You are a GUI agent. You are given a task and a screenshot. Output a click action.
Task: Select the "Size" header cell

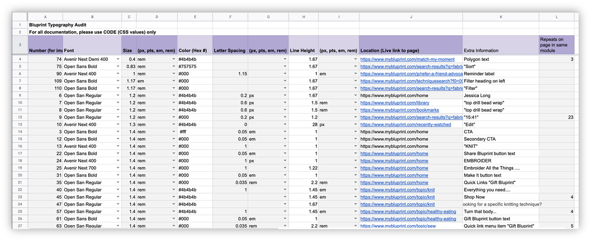129,45
